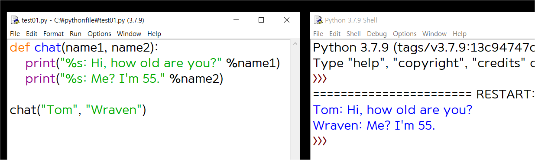This screenshot has width=535, height=160.
Task: Click shell output 'Tom: Hi, how old are you?'
Action: tap(392, 110)
